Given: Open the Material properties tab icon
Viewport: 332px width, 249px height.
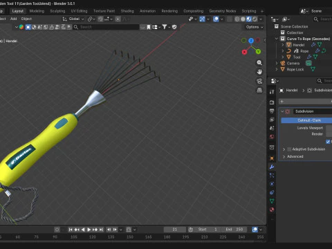Looking at the screenshot, I should tap(272, 210).
